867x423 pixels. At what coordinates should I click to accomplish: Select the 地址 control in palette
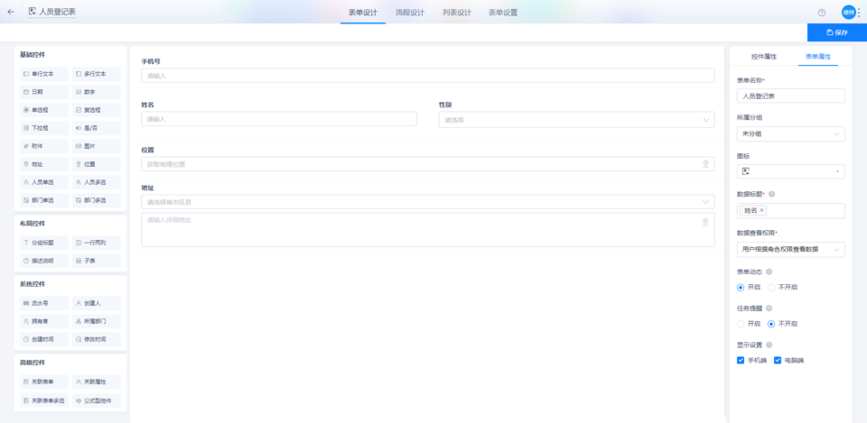pos(43,164)
